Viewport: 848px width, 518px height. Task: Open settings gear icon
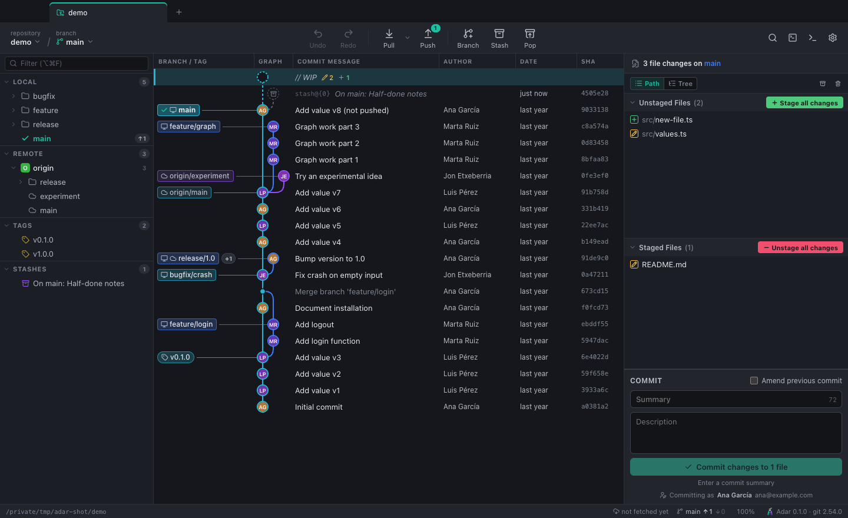tap(833, 38)
